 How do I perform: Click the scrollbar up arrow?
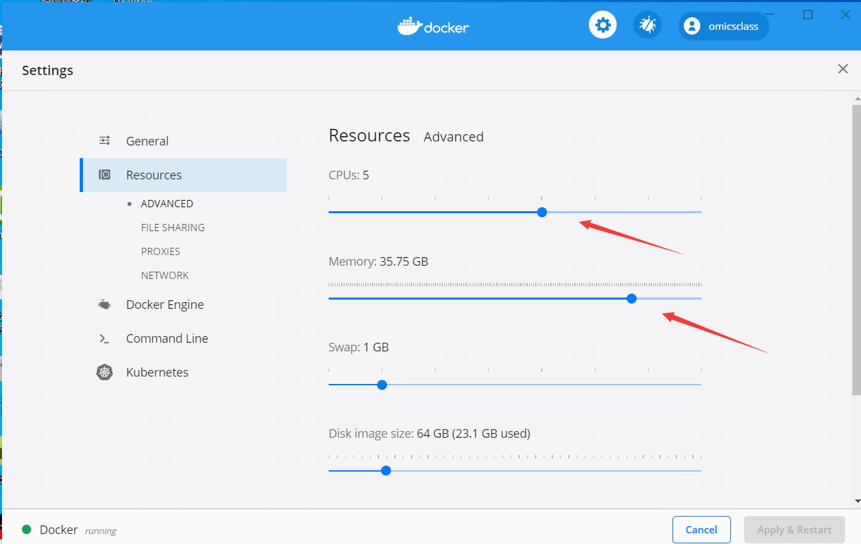[x=856, y=98]
